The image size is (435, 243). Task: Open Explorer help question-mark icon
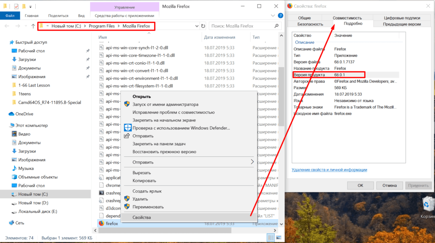click(280, 16)
